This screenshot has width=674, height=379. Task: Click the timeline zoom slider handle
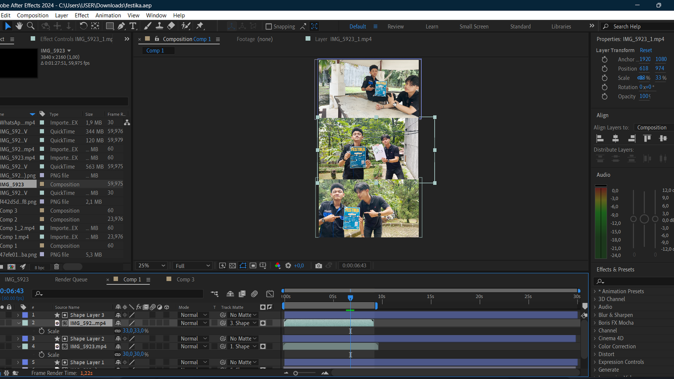click(296, 373)
